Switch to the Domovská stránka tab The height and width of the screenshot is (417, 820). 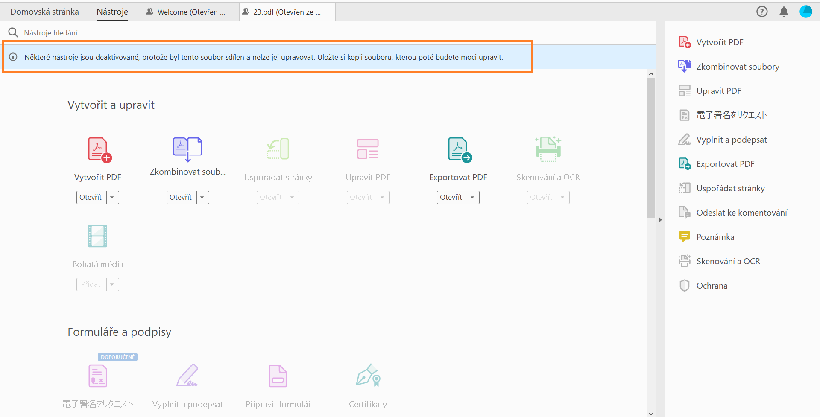coord(45,12)
